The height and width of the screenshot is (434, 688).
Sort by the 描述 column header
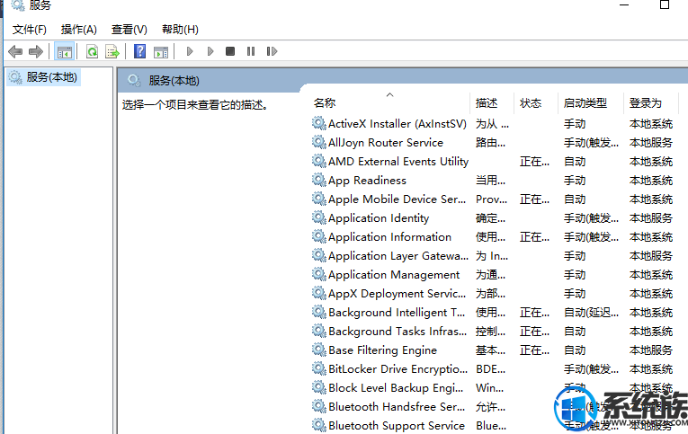[487, 103]
